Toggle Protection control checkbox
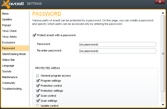 38,86
